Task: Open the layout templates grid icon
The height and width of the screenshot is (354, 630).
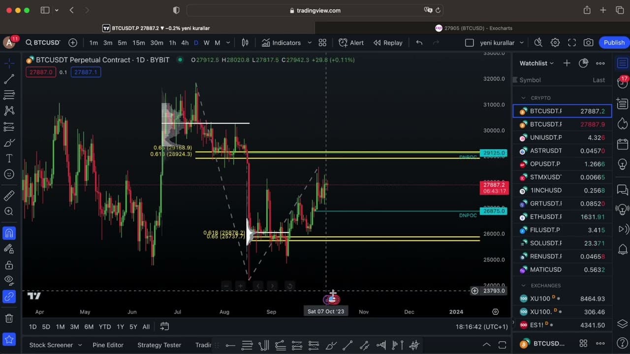Action: 322,43
